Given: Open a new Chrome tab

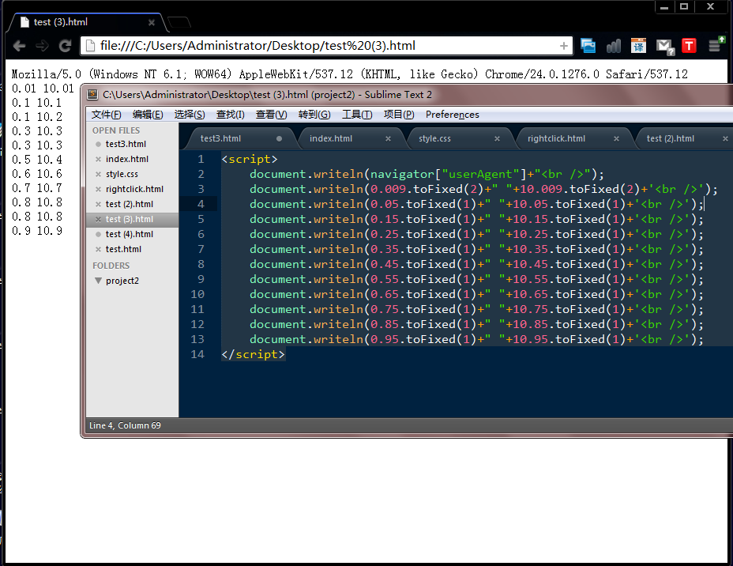Looking at the screenshot, I should pyautogui.click(x=179, y=22).
